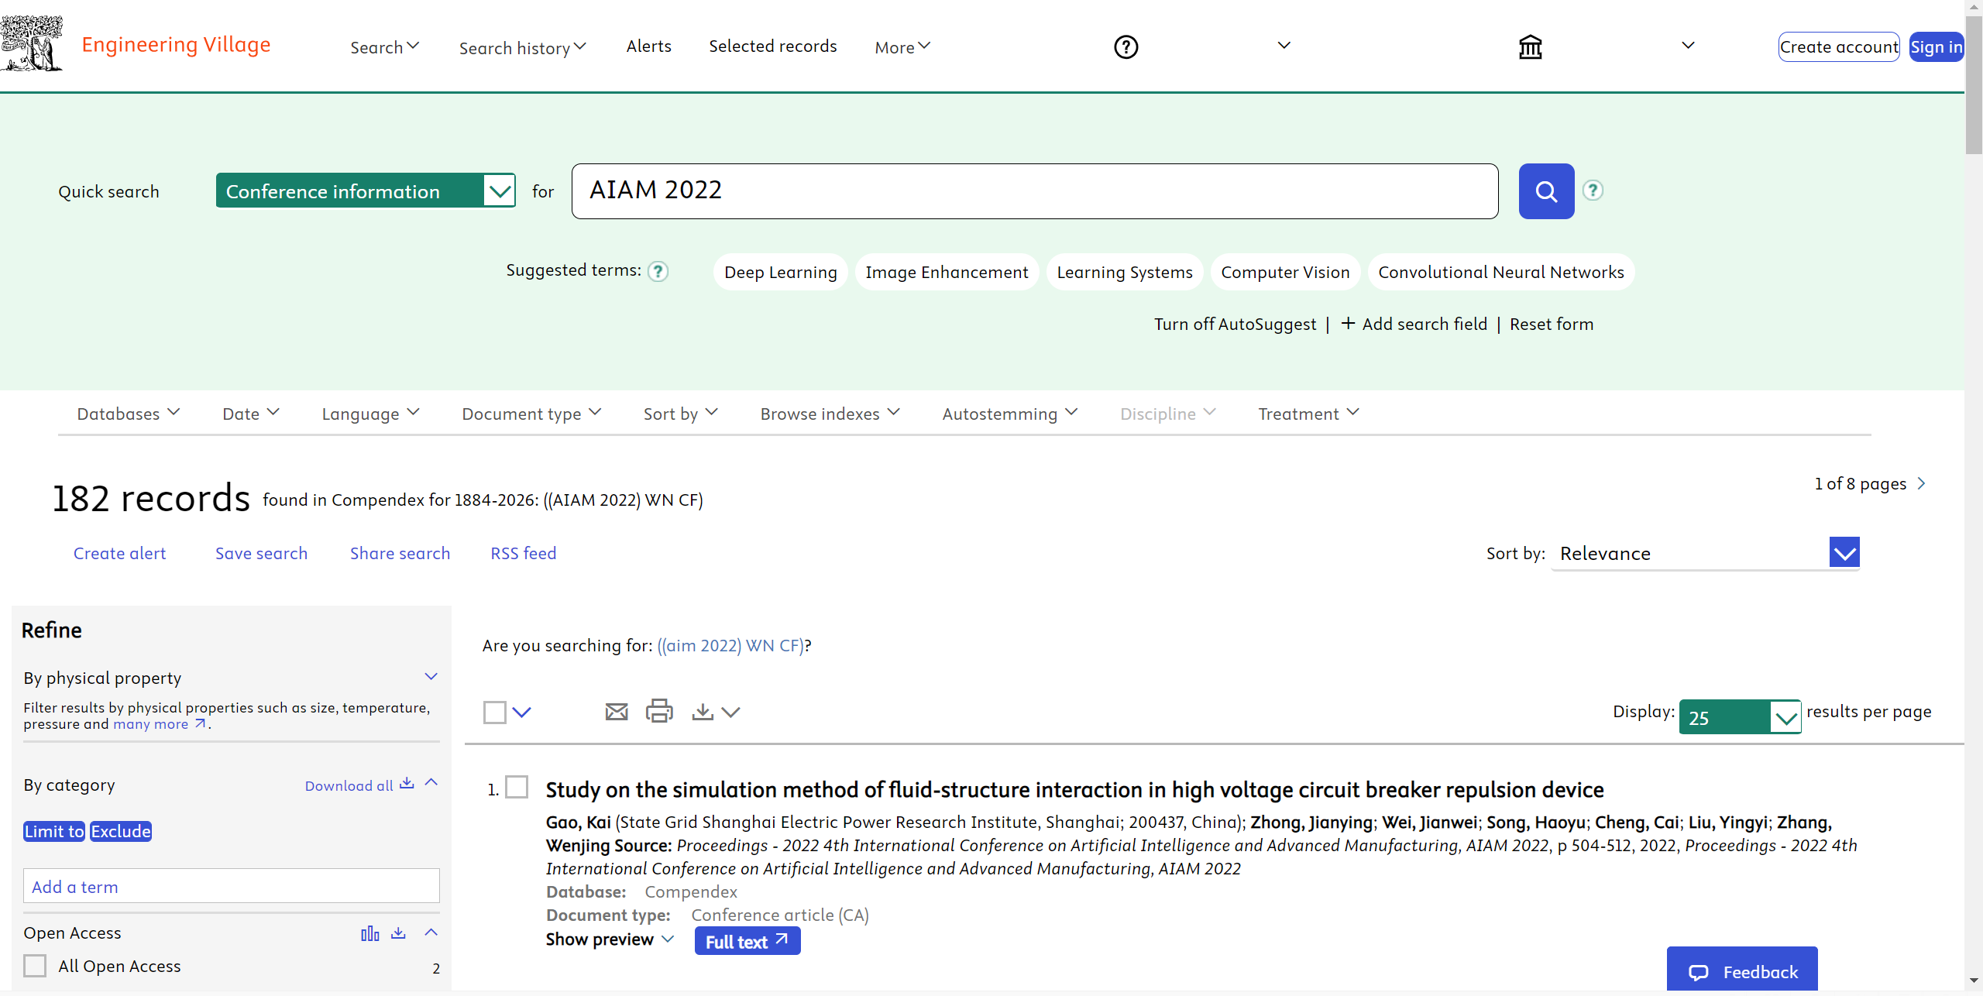Print selected records with the printer icon
Image resolution: width=1983 pixels, height=996 pixels.
coord(659,711)
